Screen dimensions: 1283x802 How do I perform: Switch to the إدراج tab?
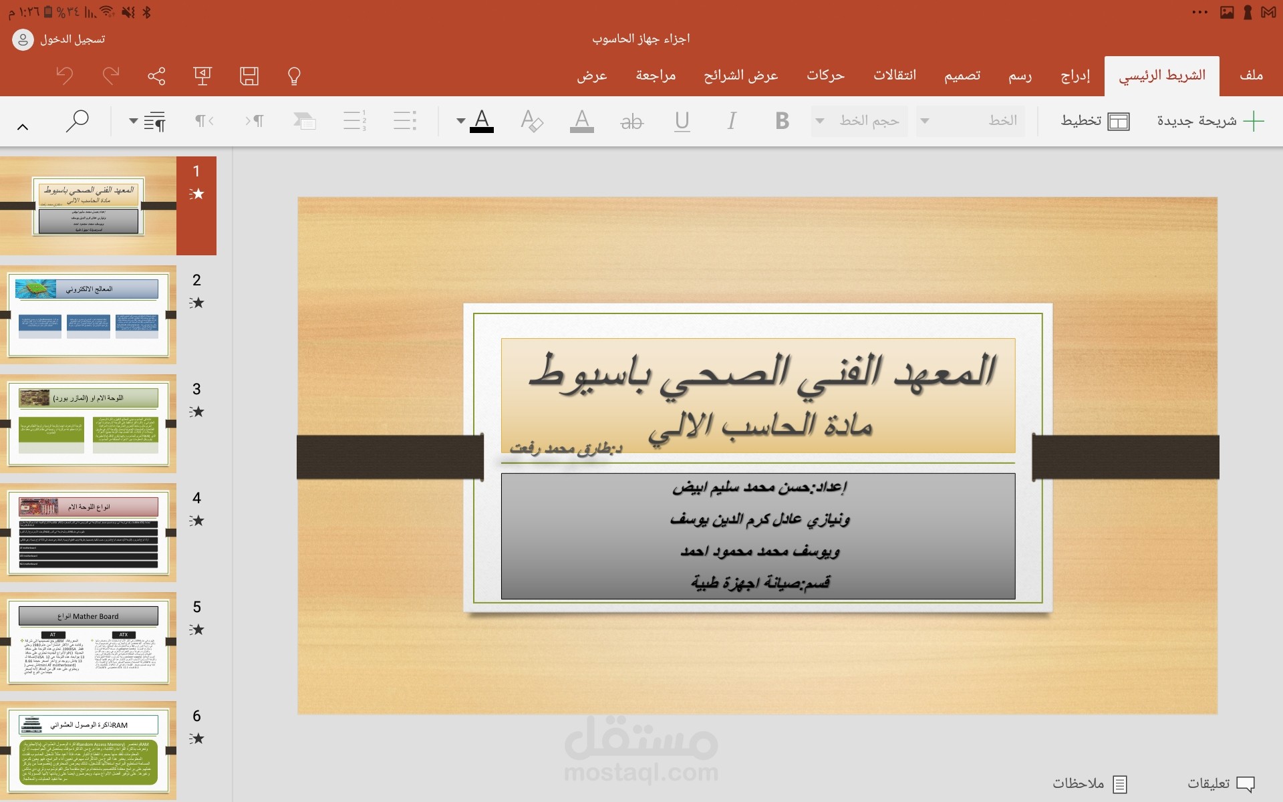1075,76
